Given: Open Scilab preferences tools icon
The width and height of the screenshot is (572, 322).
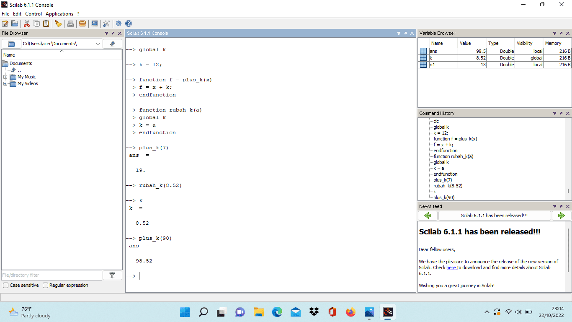Looking at the screenshot, I should [x=106, y=23].
